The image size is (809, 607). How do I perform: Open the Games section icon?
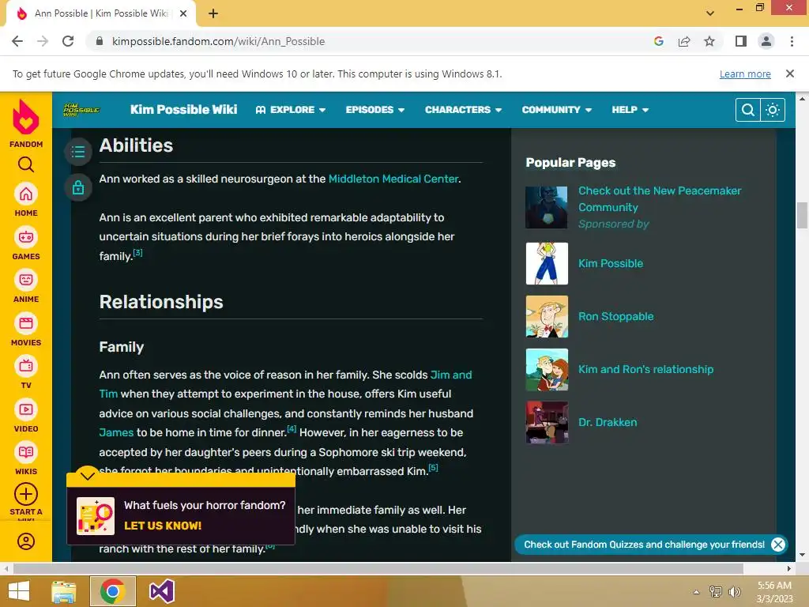pyautogui.click(x=26, y=237)
